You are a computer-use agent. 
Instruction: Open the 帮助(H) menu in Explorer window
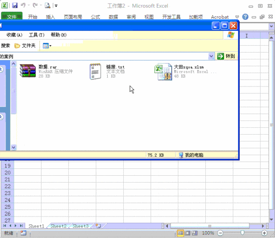(x=59, y=35)
